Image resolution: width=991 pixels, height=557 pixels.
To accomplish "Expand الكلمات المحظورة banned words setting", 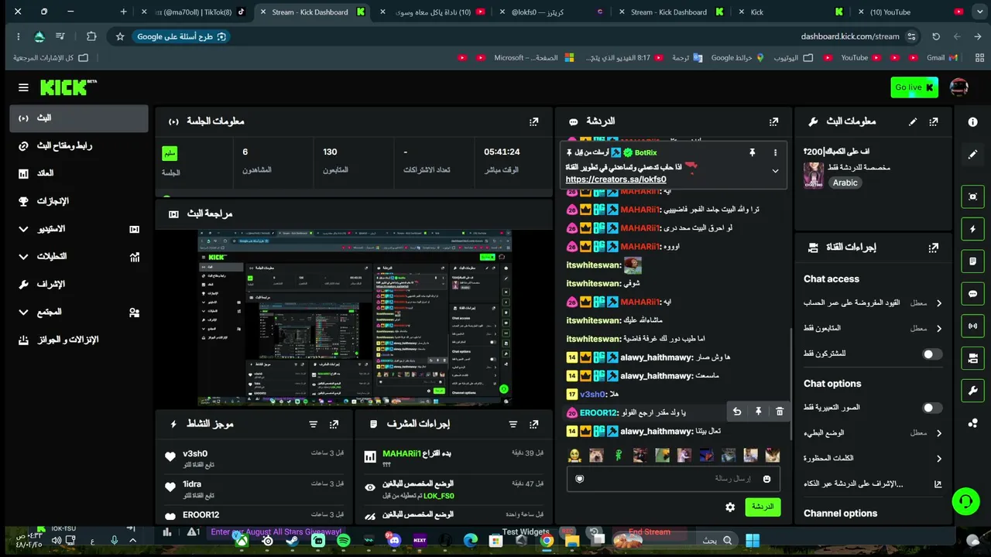I will click(x=873, y=458).
